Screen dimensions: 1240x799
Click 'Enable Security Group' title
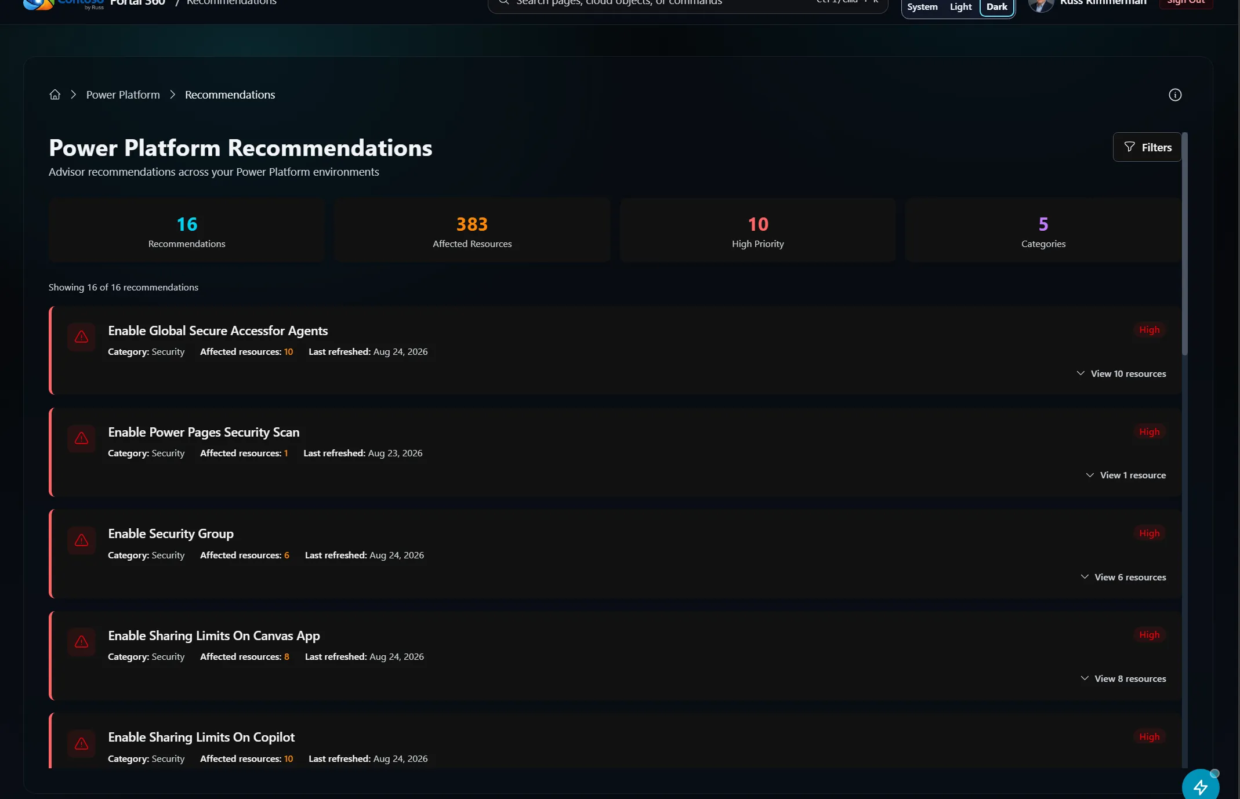pyautogui.click(x=171, y=534)
